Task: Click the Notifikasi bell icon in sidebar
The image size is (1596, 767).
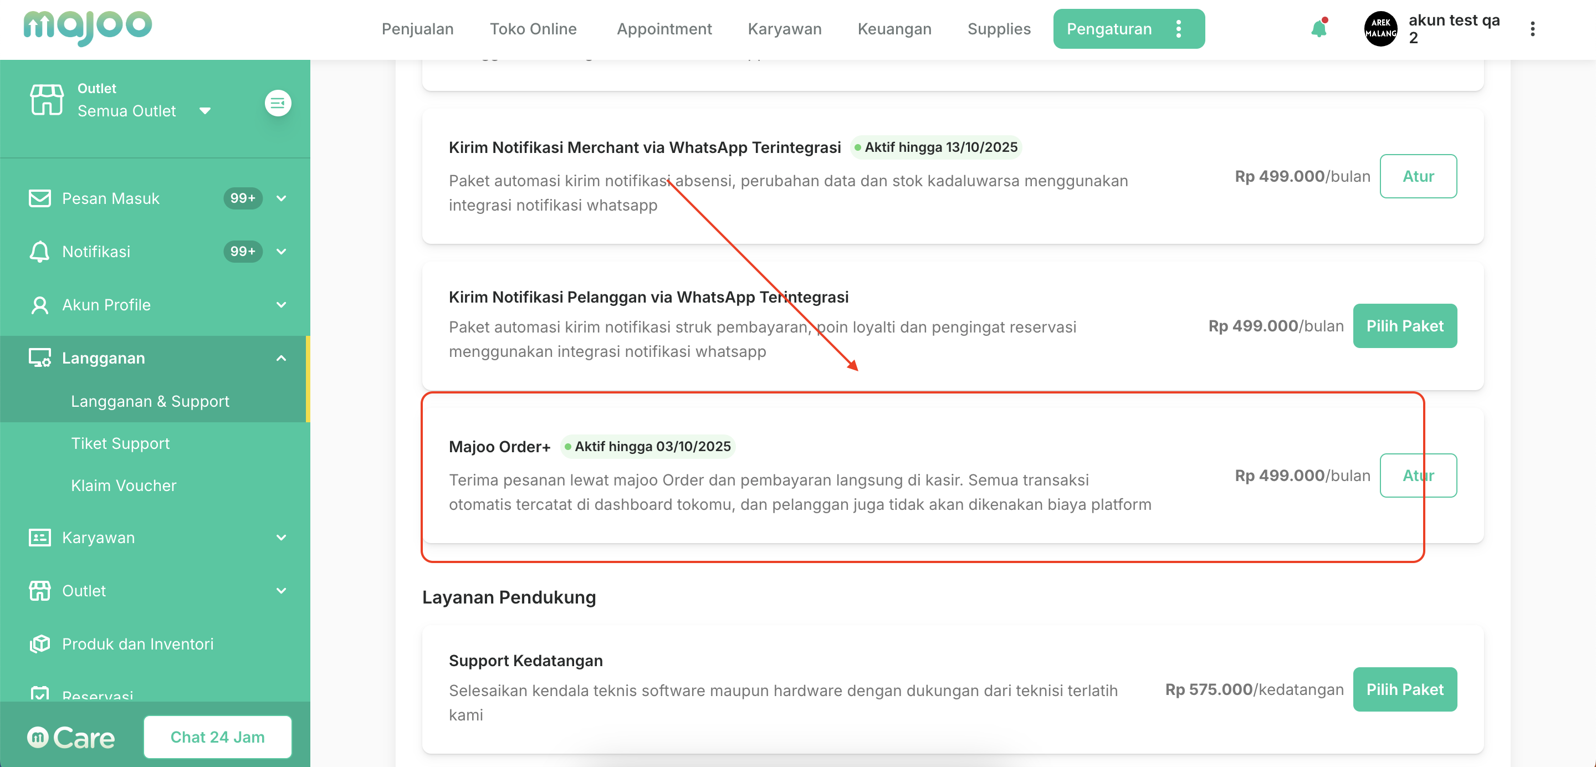Action: pyautogui.click(x=40, y=252)
